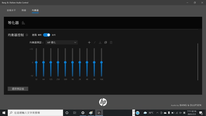Open the blue help question-mark tray icon

point(138,113)
